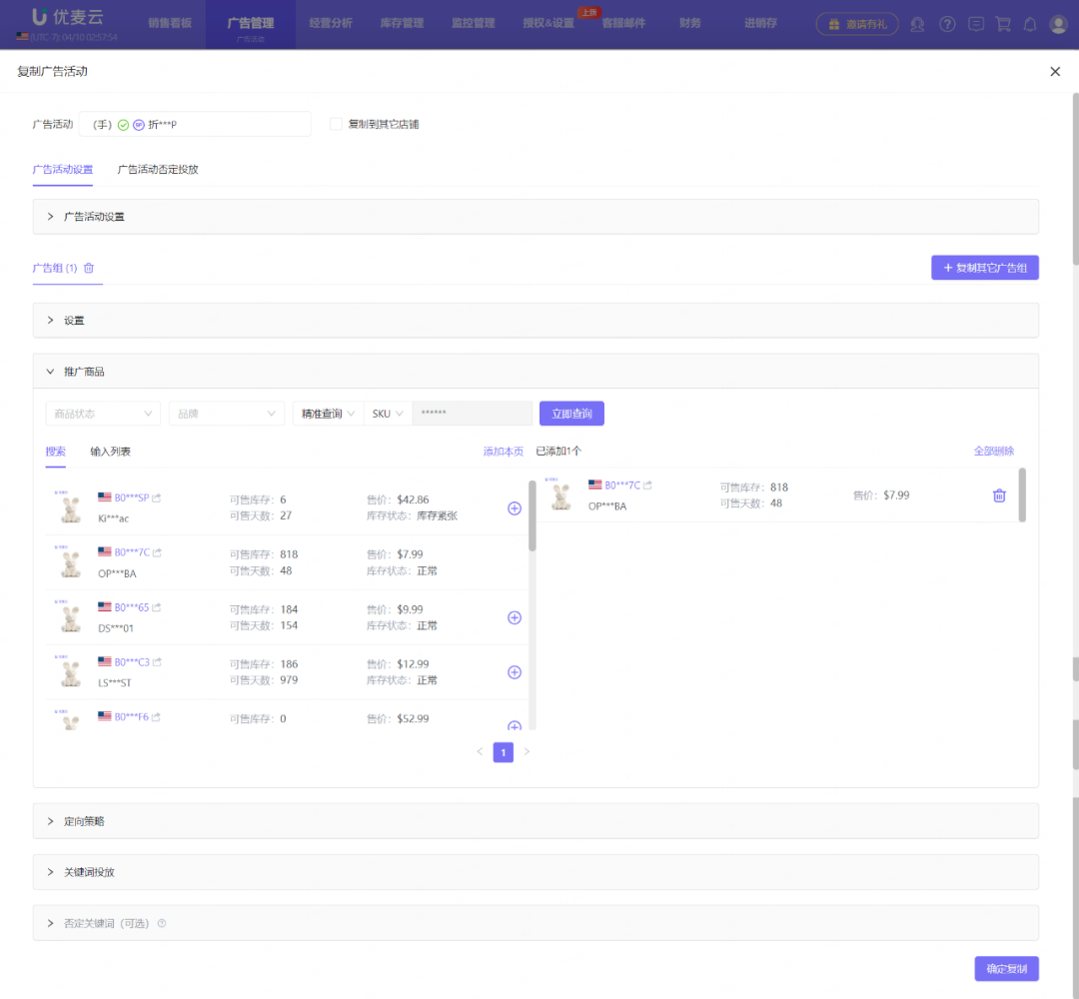Open external link icon in added products list
This screenshot has width=1079, height=999.
647,486
